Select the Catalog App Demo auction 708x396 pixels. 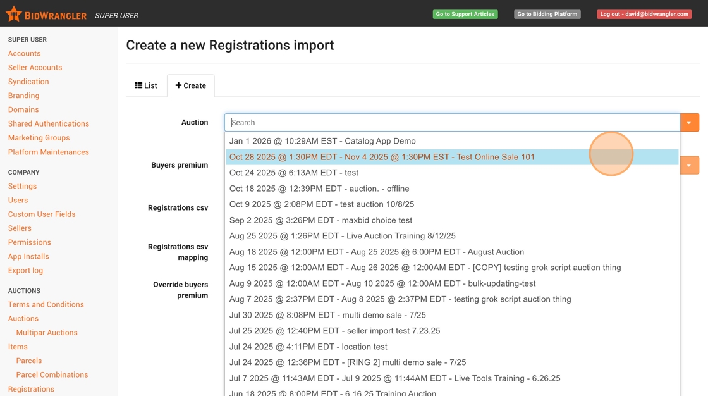pyautogui.click(x=322, y=141)
